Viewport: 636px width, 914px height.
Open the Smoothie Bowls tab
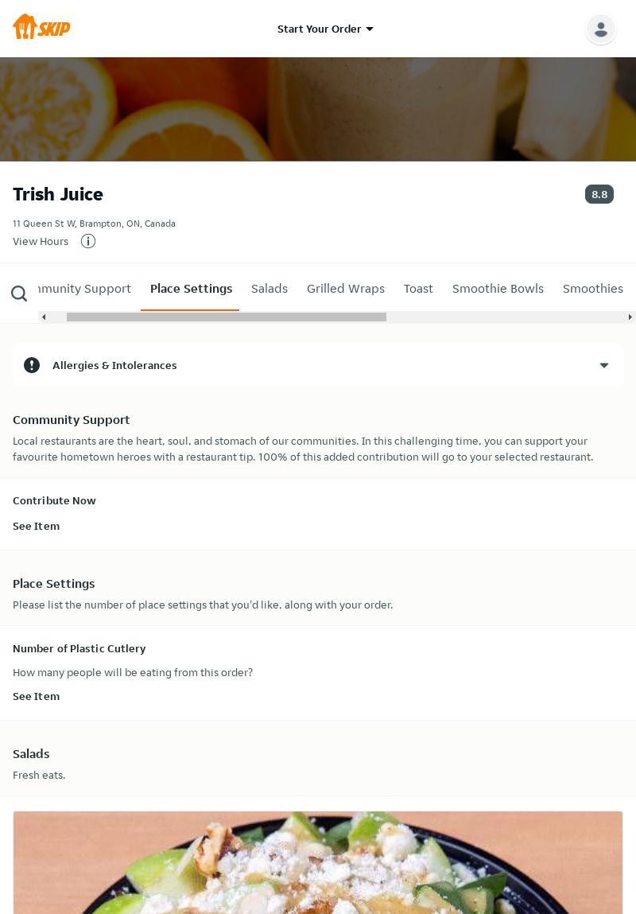(x=498, y=289)
